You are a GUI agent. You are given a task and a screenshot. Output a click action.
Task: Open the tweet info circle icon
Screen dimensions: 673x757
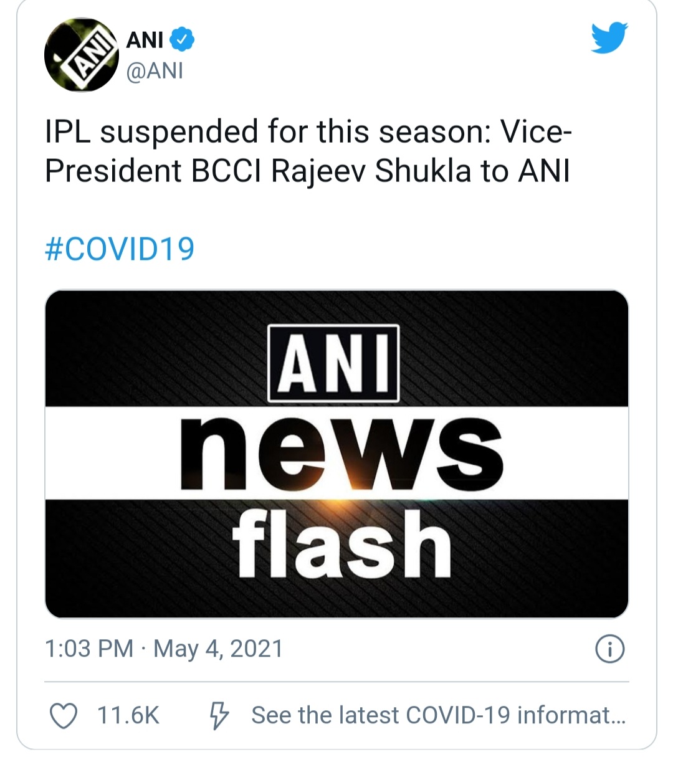[x=610, y=649]
